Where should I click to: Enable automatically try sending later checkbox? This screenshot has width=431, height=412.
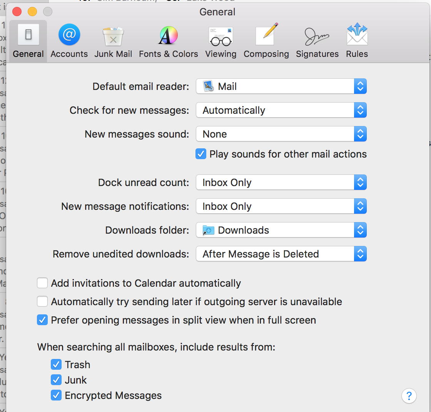42,301
